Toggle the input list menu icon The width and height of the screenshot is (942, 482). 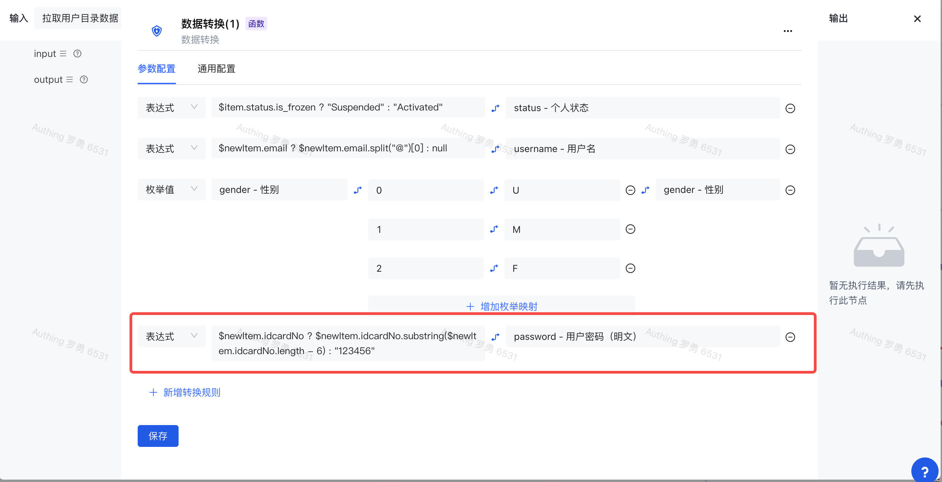point(63,54)
